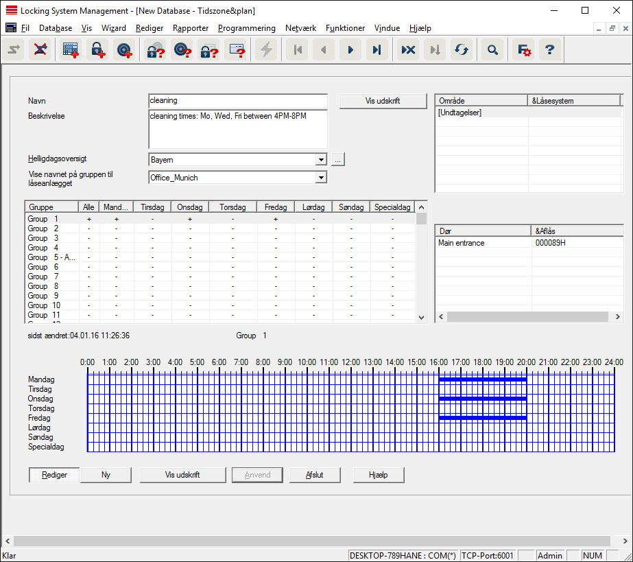Click the search magnifier toolbar icon
The image size is (633, 562).
492,50
